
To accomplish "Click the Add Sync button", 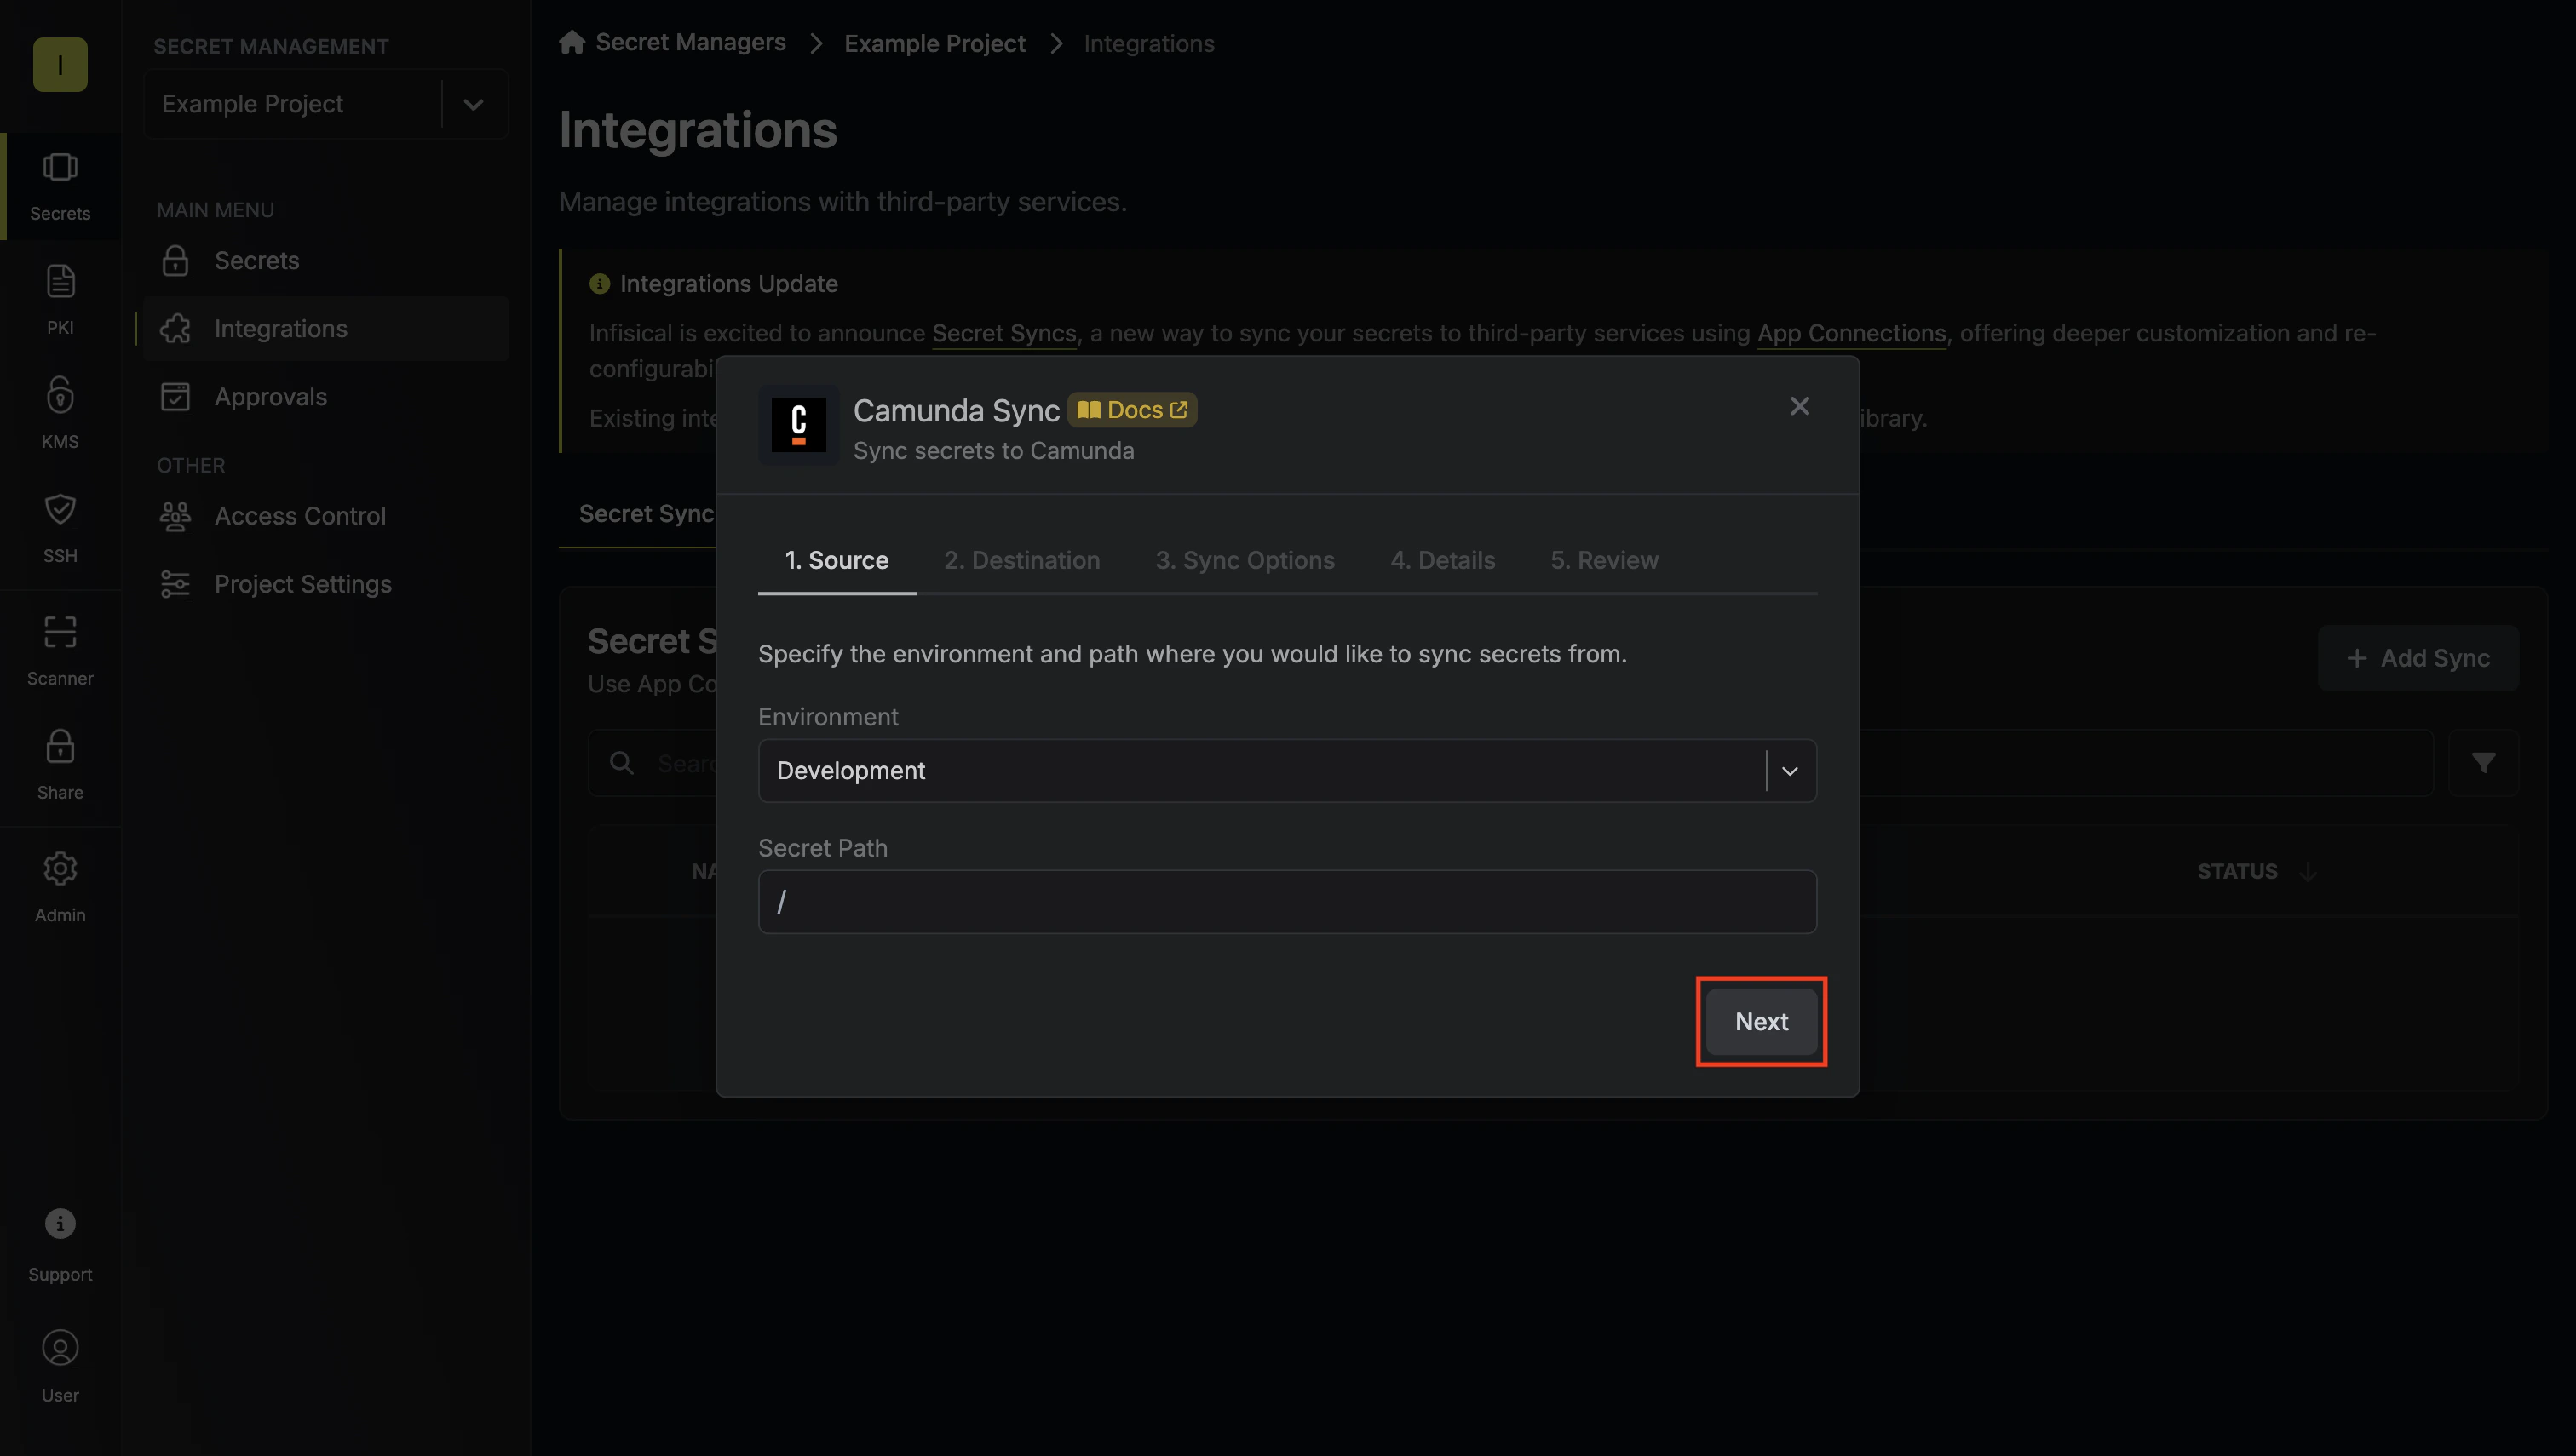I will tap(2418, 658).
